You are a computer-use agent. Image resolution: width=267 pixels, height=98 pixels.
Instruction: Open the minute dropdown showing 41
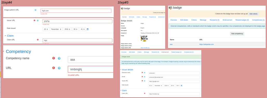click(83, 29)
